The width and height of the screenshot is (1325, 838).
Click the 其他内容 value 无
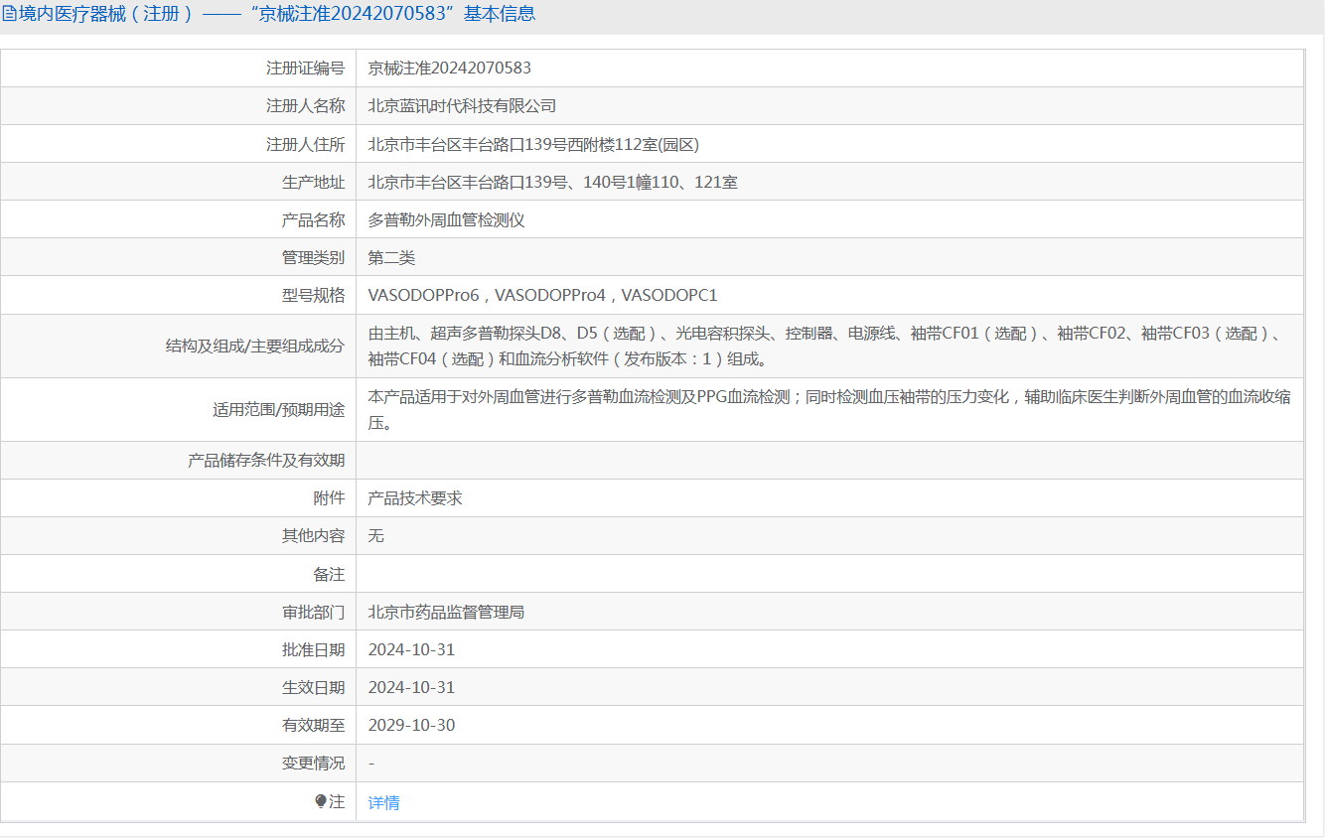376,535
